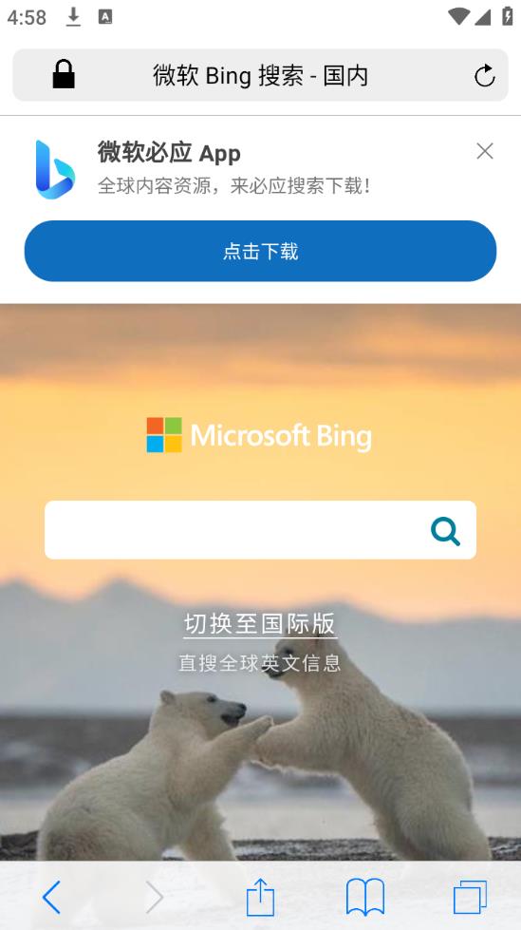Go back with browser back arrow
This screenshot has width=521, height=930.
(x=51, y=897)
